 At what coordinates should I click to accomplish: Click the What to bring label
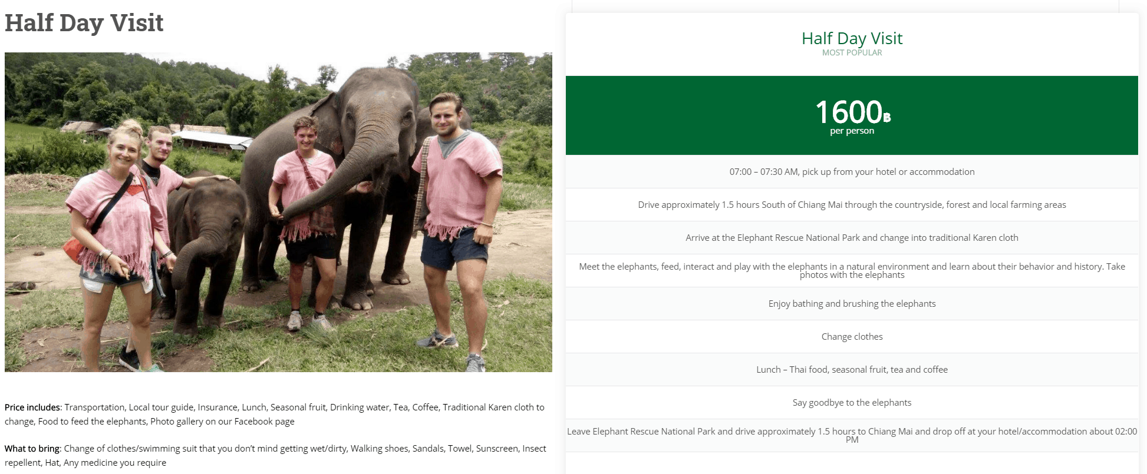pyautogui.click(x=33, y=449)
